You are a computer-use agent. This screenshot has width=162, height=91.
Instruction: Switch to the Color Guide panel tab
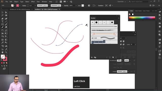click(138, 11)
